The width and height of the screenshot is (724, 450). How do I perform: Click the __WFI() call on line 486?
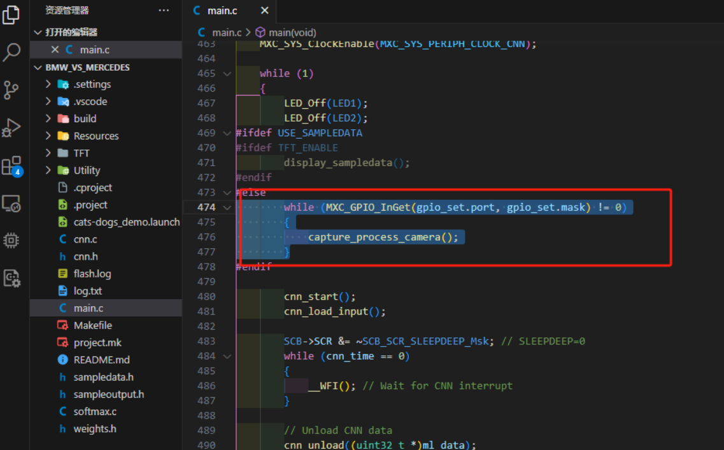click(x=332, y=386)
